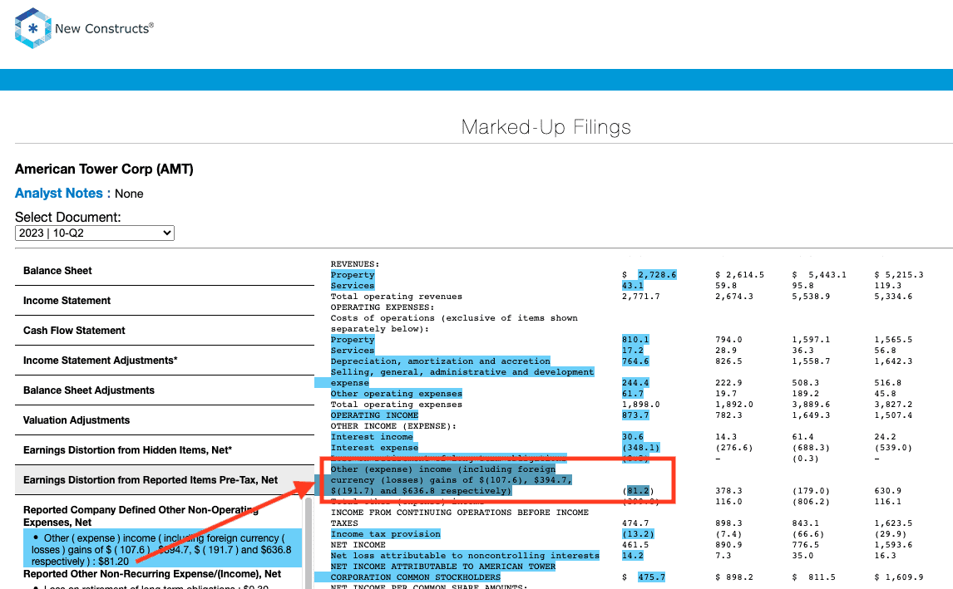953x589 pixels.
Task: Click the American Tower Corp (AMT) heading
Action: 104,169
